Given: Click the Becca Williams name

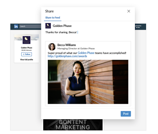Looking at the screenshot, I should tap(67, 45).
